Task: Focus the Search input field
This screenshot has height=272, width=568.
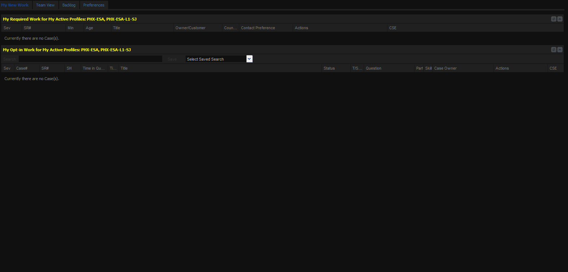Action: click(x=90, y=59)
